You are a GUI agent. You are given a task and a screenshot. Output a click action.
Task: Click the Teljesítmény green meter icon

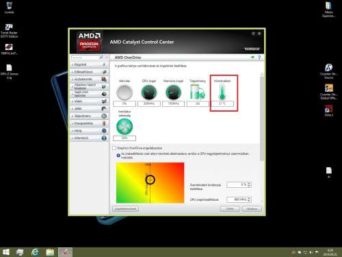[198, 92]
